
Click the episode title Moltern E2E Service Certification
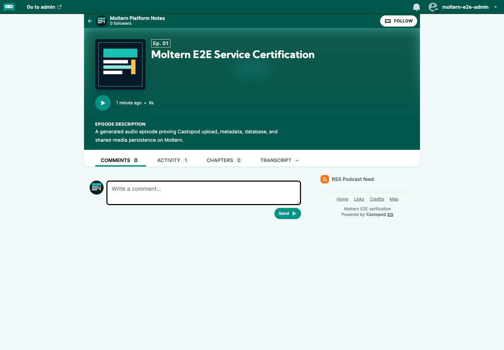click(x=233, y=55)
